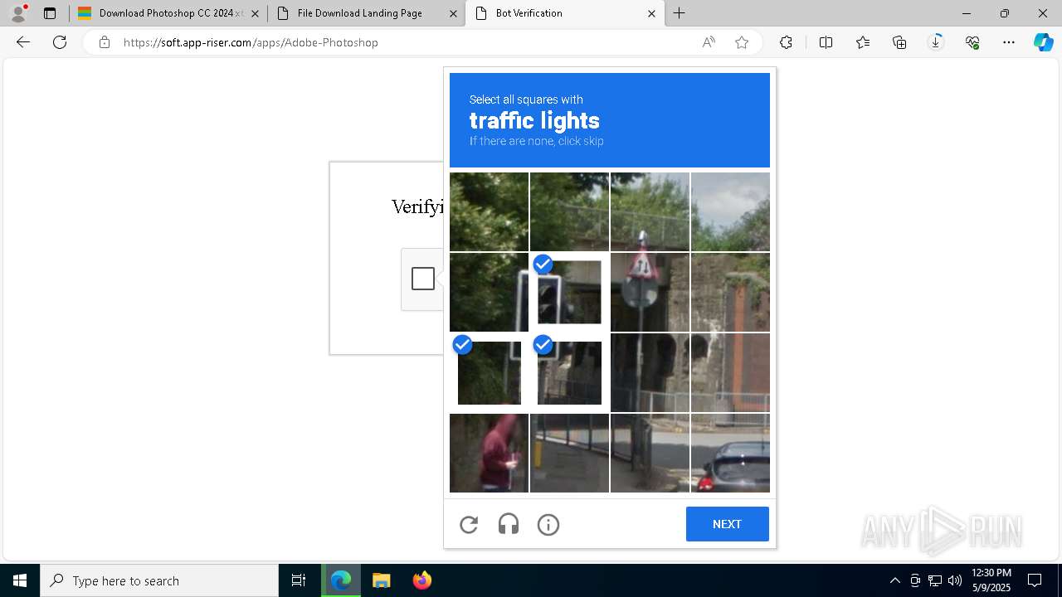Open the Copilot sidebar
The image size is (1062, 597).
1043,42
